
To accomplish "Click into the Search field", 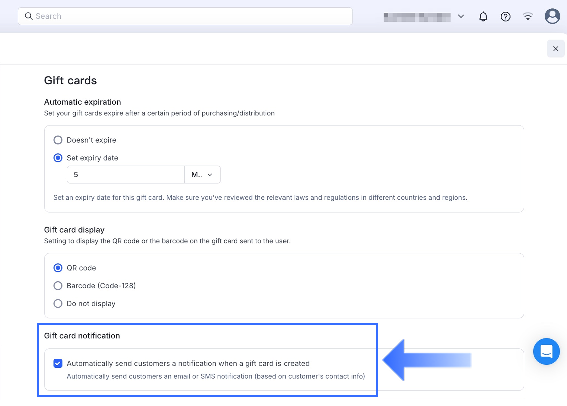I will coord(190,16).
